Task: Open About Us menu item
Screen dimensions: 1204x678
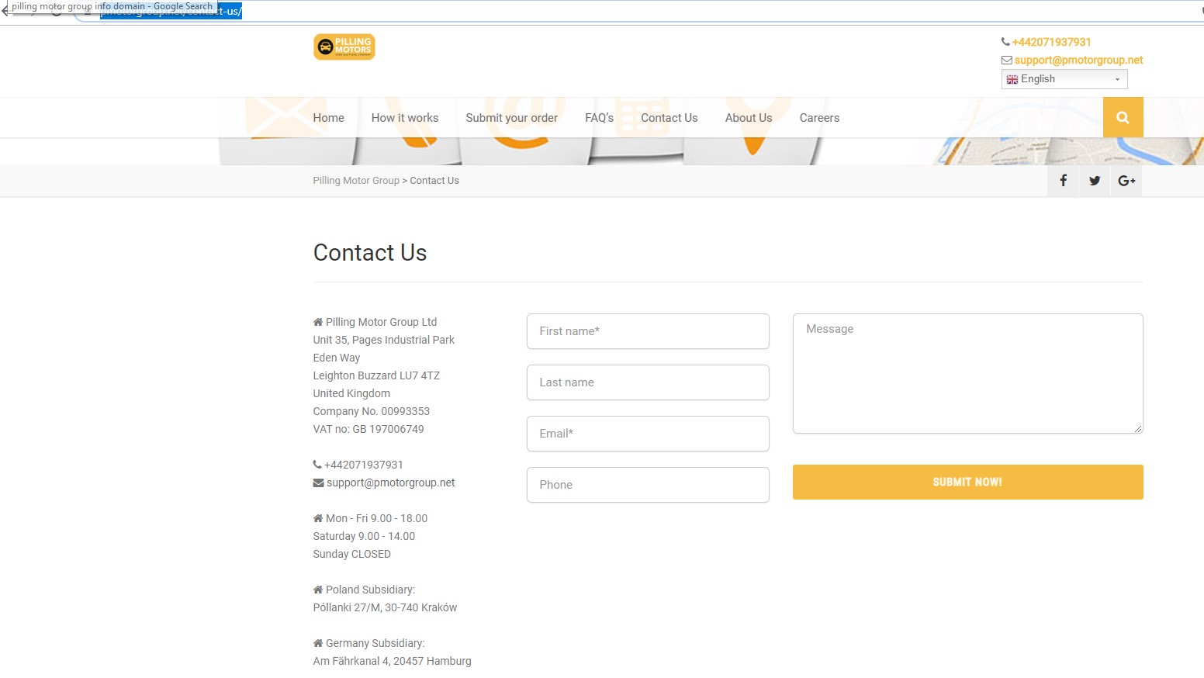Action: pyautogui.click(x=749, y=118)
